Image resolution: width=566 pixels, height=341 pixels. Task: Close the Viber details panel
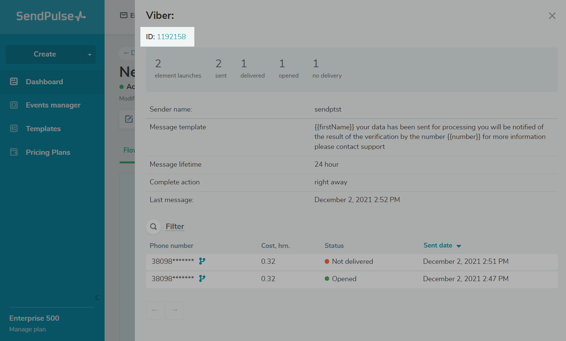[x=552, y=16]
